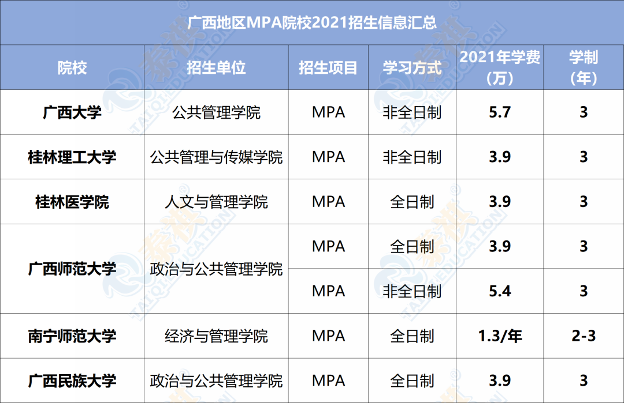Click the 广西师范大学 merged cell
This screenshot has width=624, height=403.
coord(72,269)
